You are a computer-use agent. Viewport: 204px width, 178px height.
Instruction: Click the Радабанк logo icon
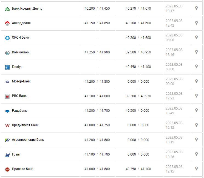[7, 111]
